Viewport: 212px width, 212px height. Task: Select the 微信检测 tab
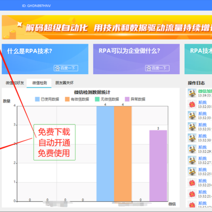[39, 83]
